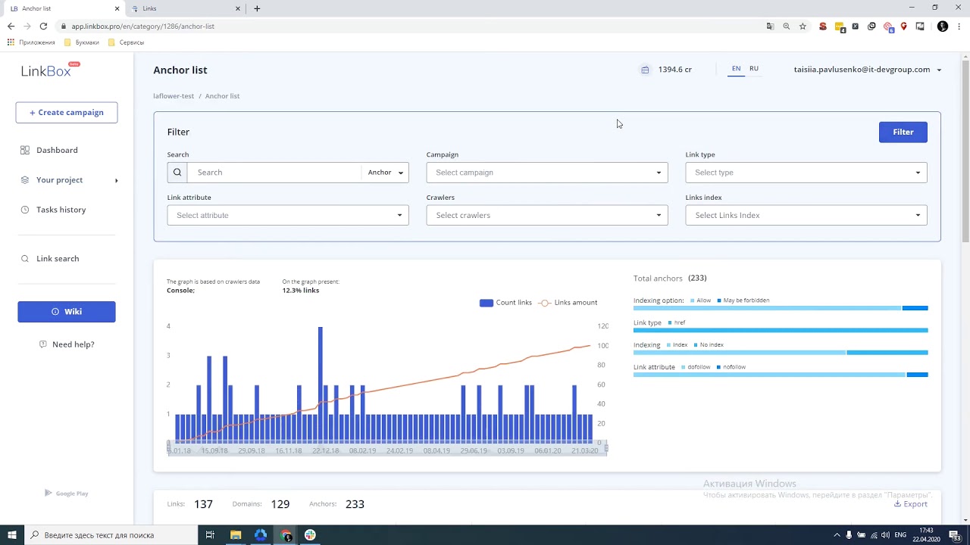Click the chart range slider left handle

coord(169,448)
